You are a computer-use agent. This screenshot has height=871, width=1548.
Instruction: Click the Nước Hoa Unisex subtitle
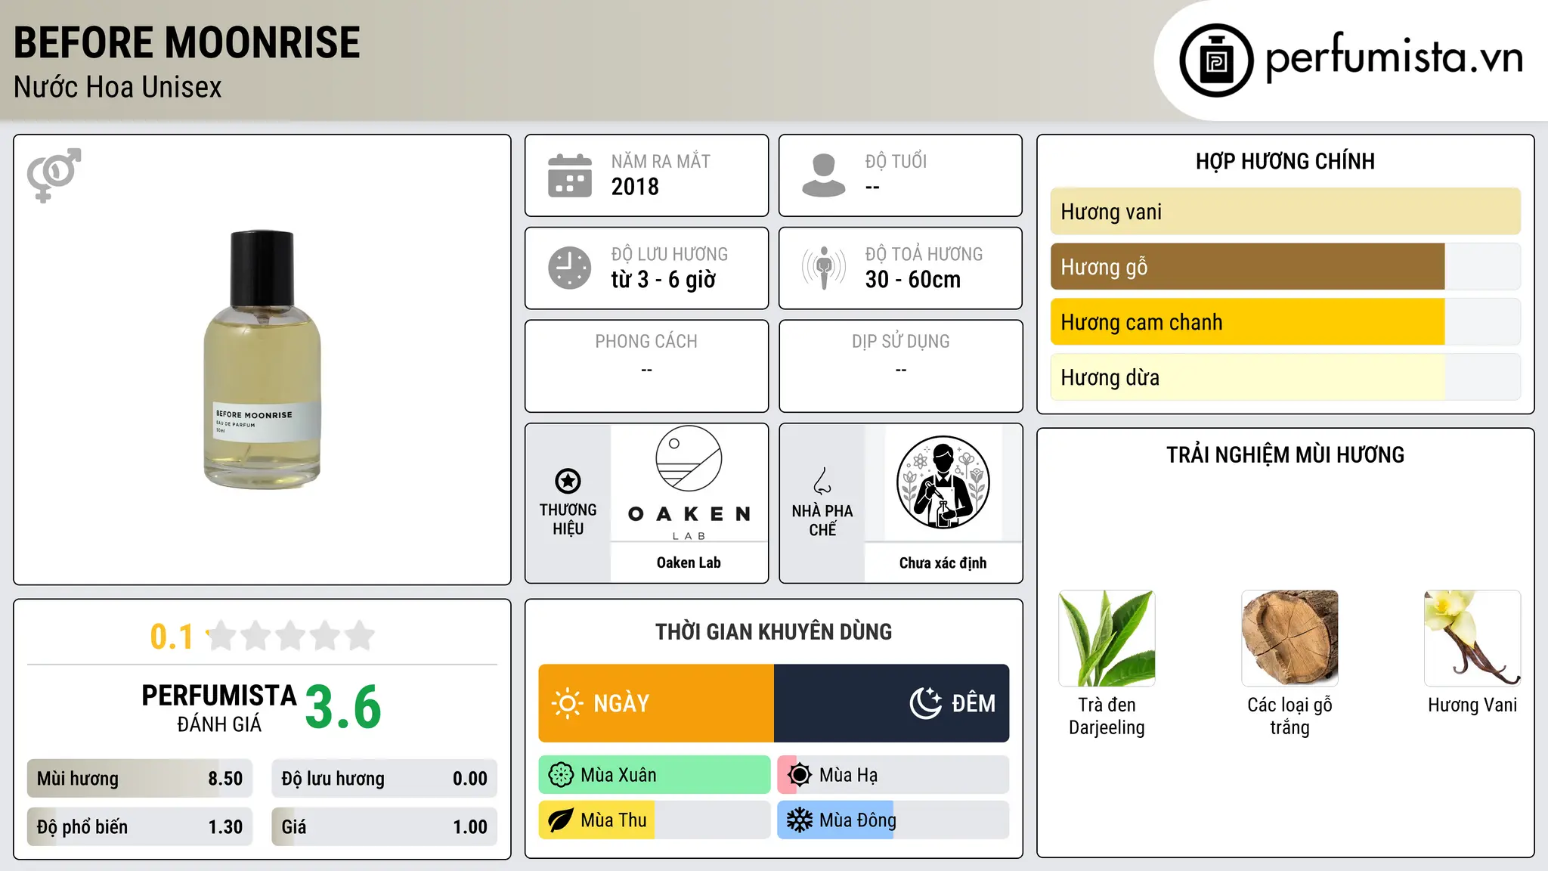point(118,88)
